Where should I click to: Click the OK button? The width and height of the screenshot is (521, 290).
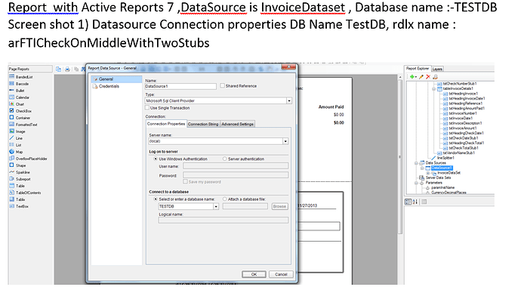(254, 274)
